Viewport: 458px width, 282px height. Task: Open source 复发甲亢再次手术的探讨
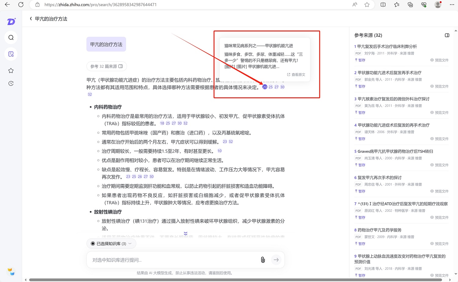click(380, 178)
